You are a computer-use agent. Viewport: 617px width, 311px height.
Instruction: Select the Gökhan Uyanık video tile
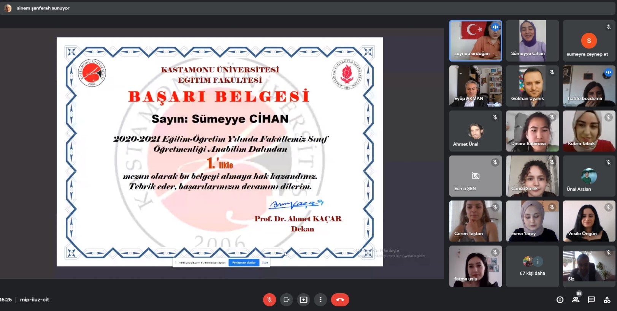point(532,86)
